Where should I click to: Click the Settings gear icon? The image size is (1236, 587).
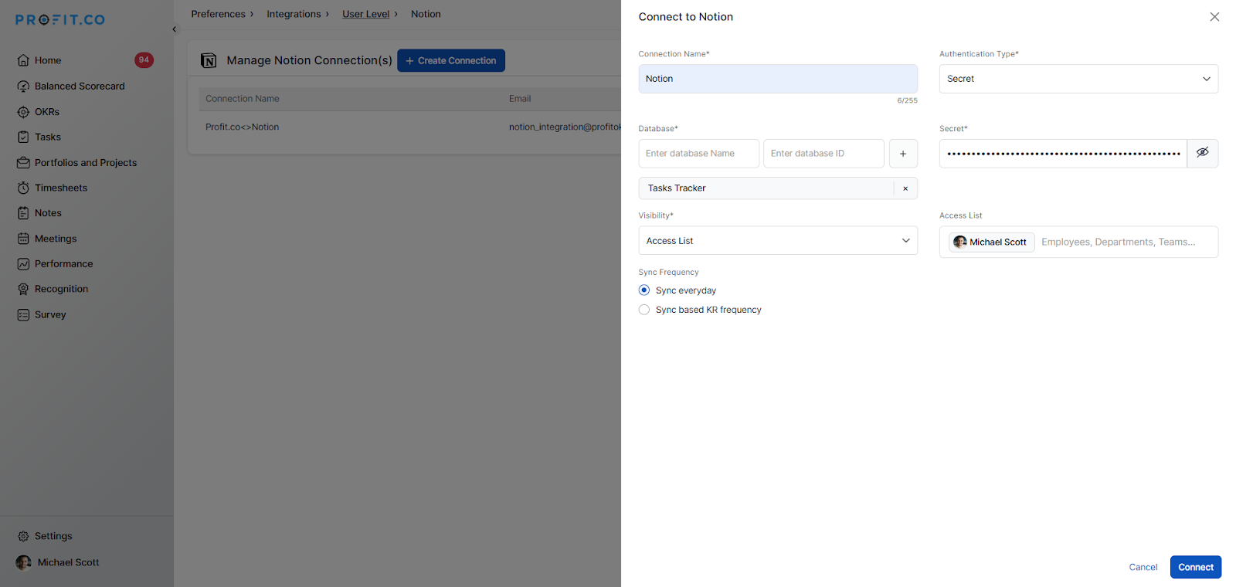click(x=23, y=536)
